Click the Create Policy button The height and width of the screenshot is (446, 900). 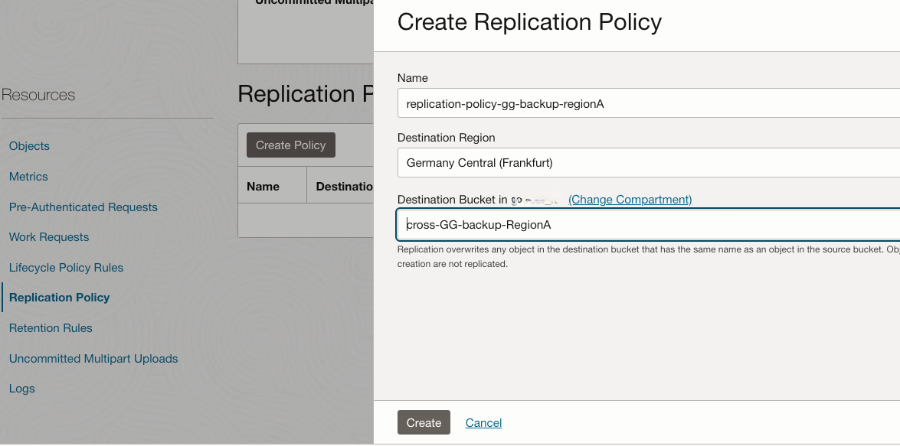(291, 145)
